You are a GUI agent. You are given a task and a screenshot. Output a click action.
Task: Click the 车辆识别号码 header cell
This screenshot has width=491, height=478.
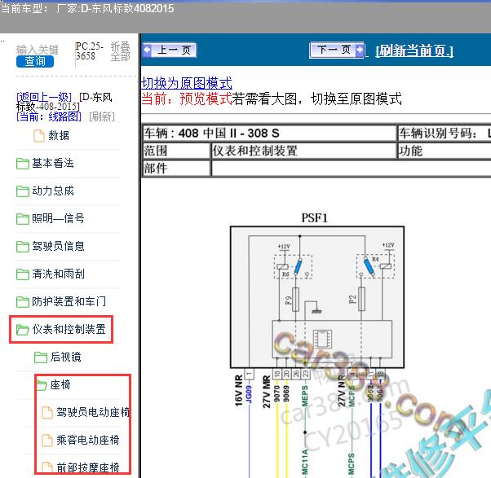pos(444,134)
